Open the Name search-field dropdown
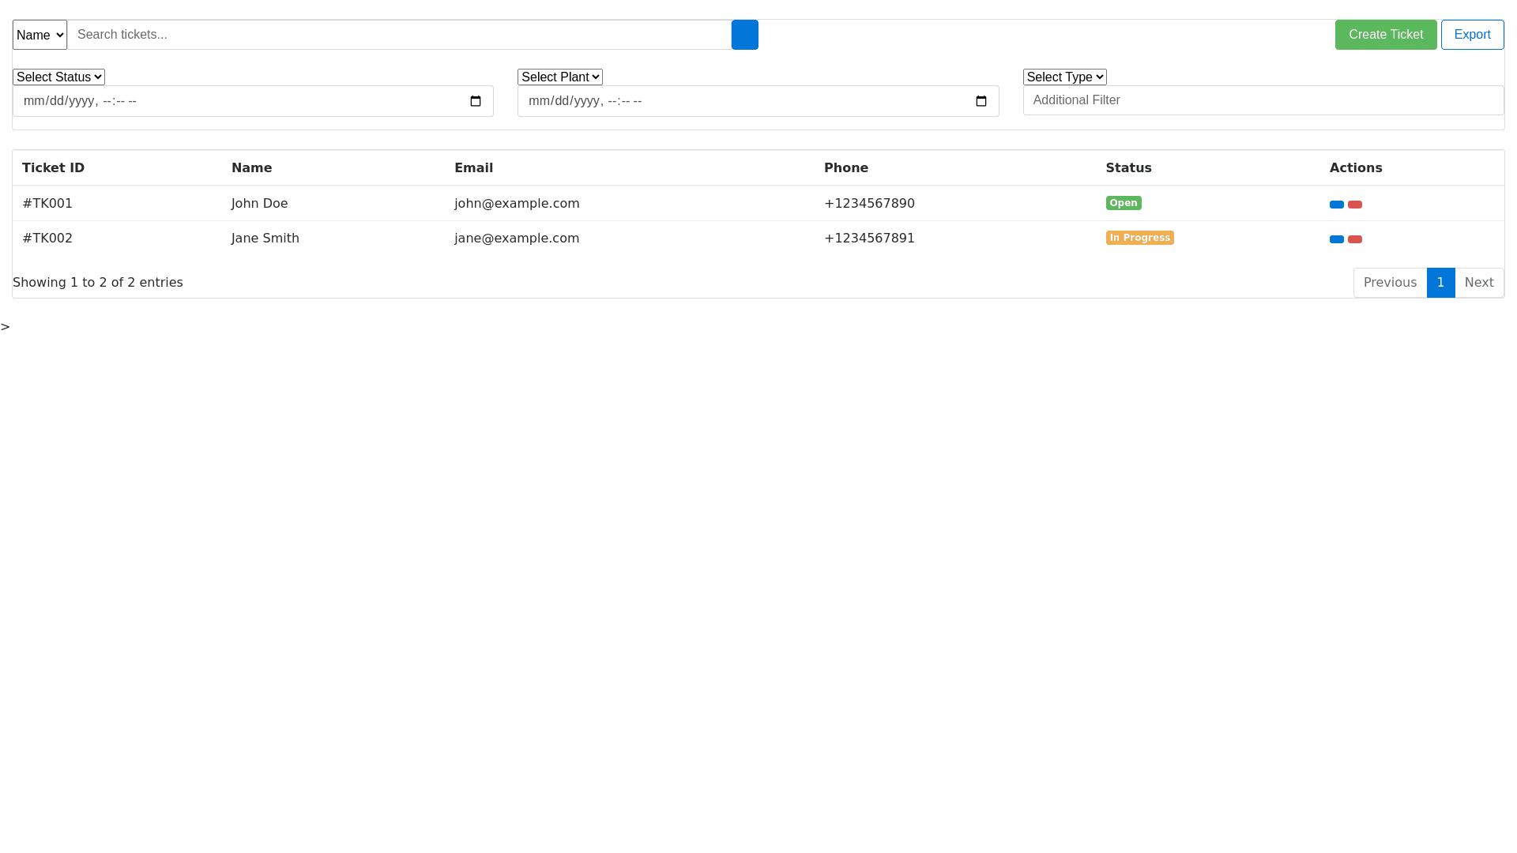The image size is (1517, 853). click(40, 35)
